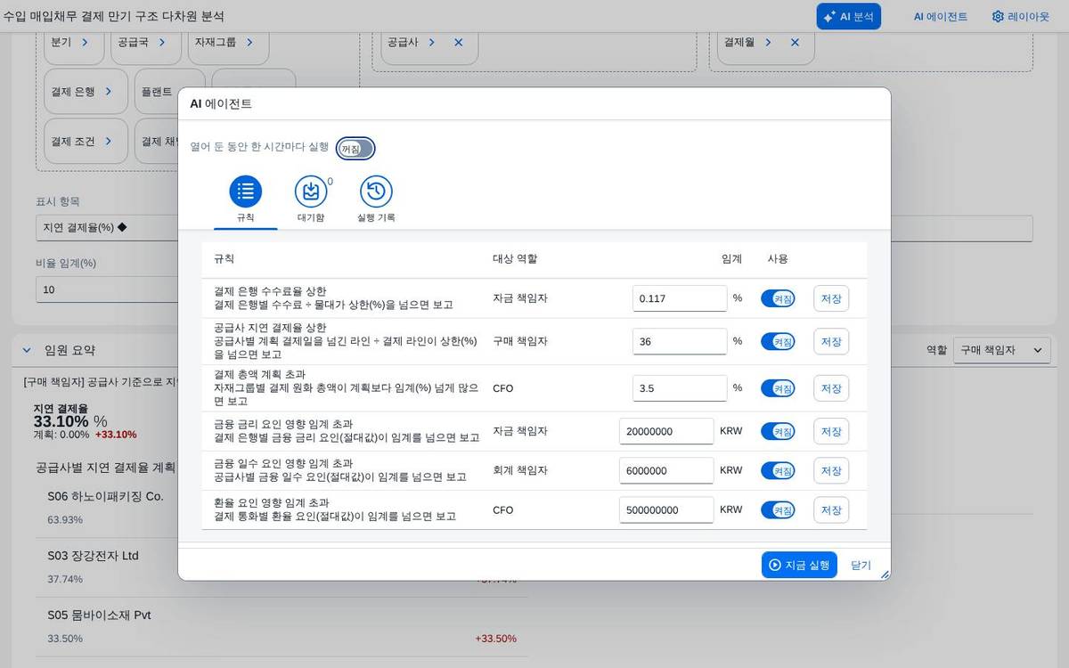Save the 환율 요인 영향 rule
The image size is (1069, 668).
pyautogui.click(x=830, y=510)
